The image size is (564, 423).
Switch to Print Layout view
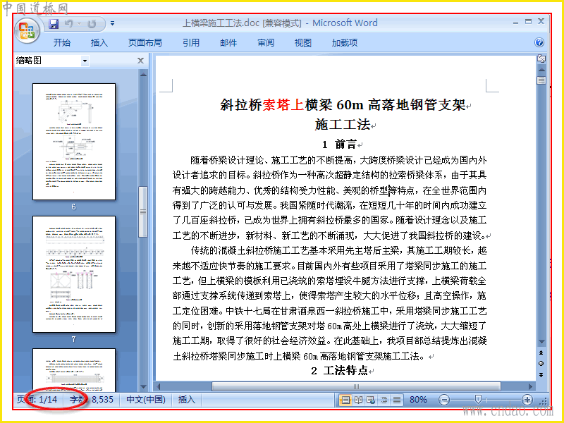(x=345, y=400)
